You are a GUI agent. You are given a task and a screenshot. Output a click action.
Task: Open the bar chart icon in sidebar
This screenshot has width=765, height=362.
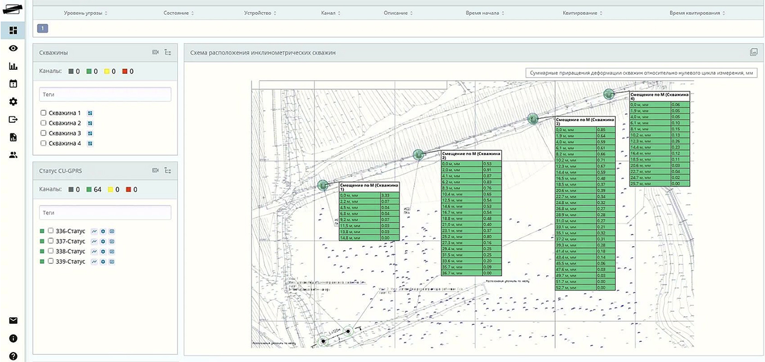[x=13, y=66]
